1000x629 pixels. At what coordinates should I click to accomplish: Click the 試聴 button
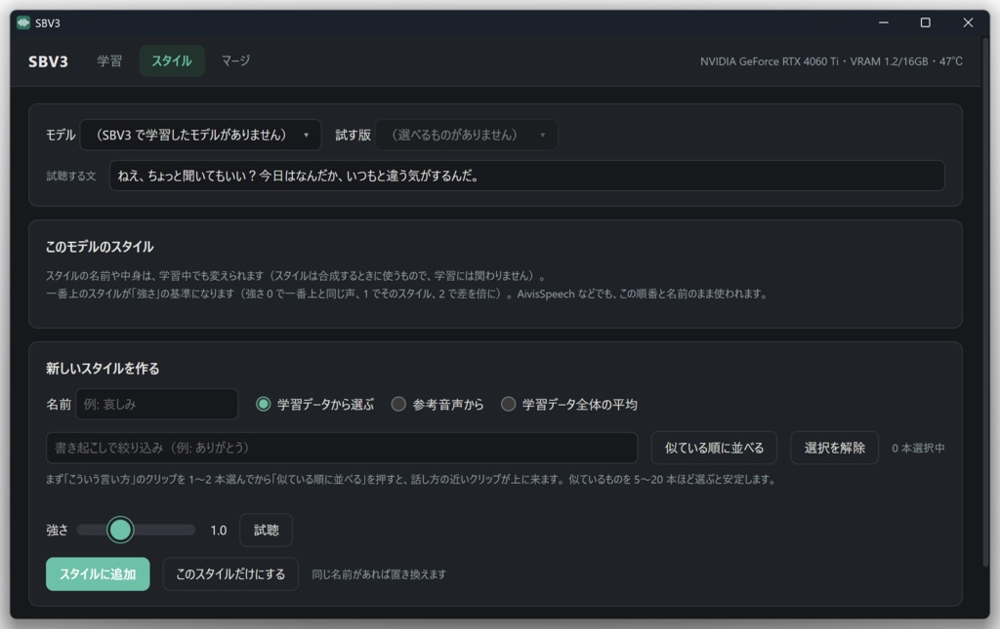click(266, 530)
